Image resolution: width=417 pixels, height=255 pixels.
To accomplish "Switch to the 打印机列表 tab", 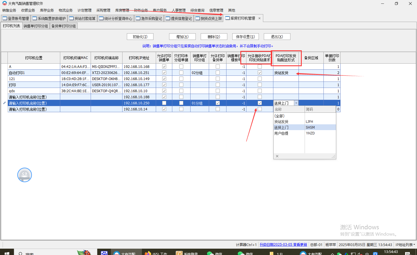I will [12, 26].
